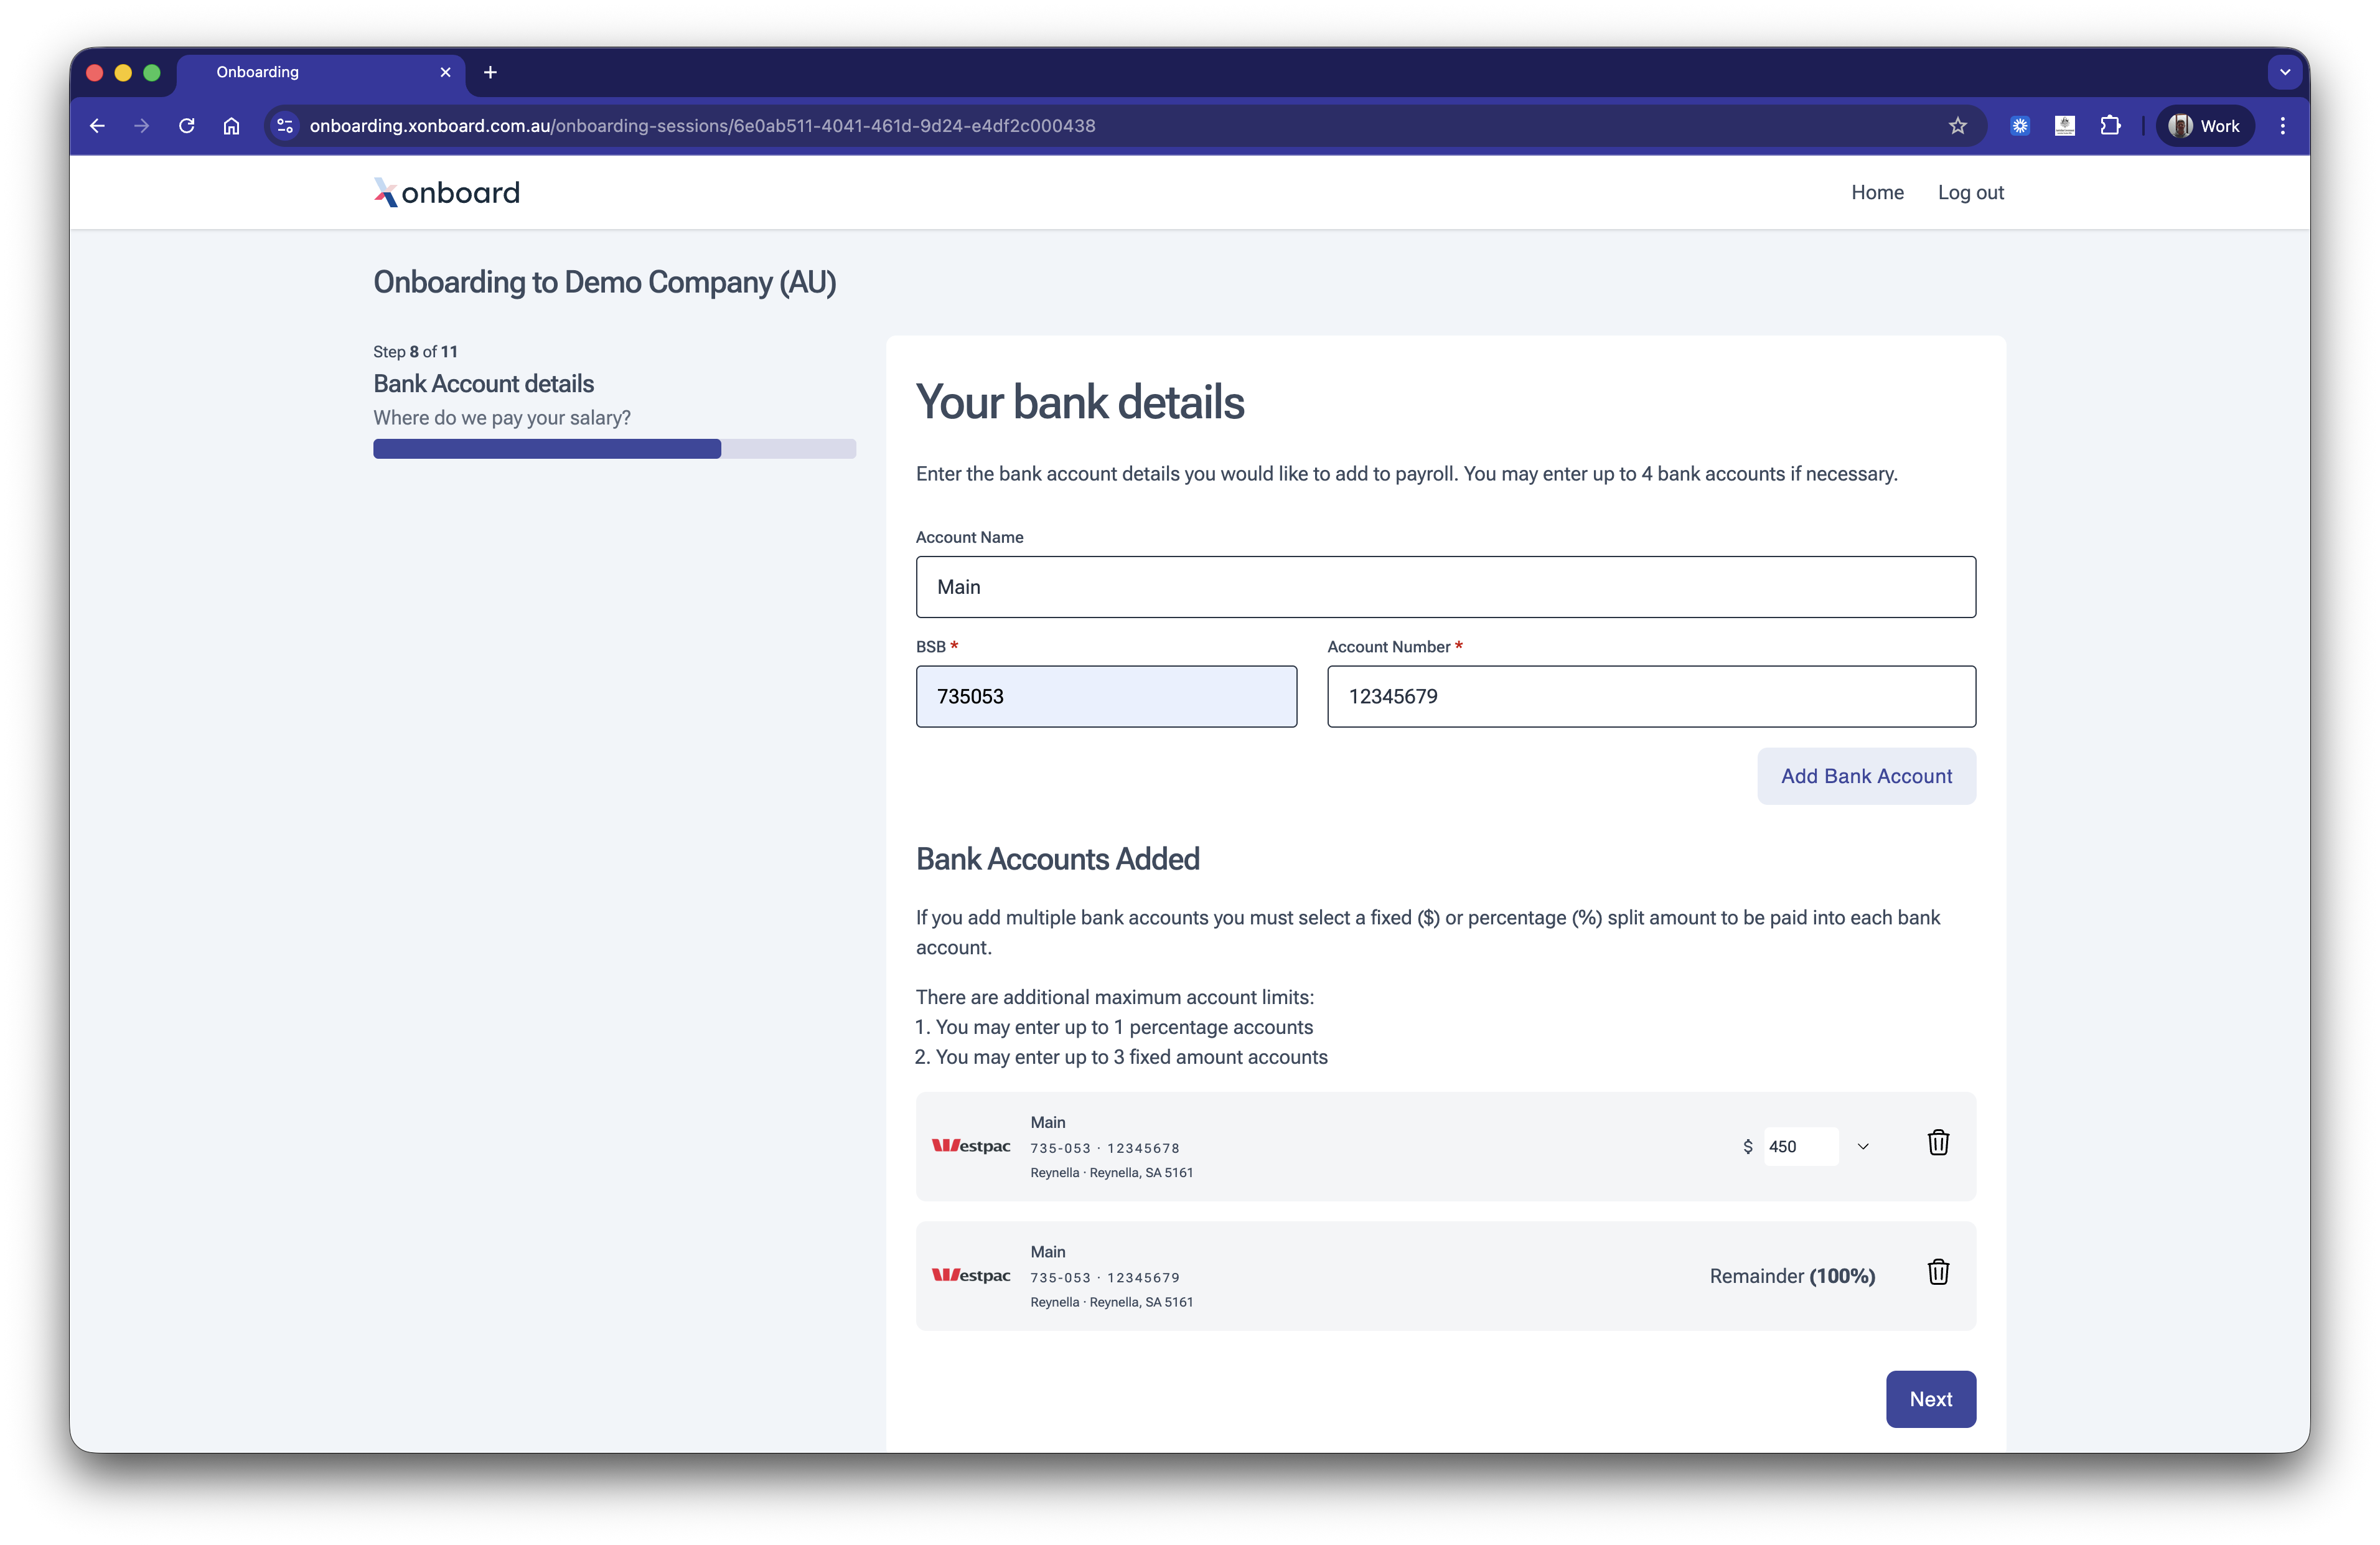Image resolution: width=2380 pixels, height=1545 pixels.
Task: Bookmark page with the star icon
Action: point(1957,126)
